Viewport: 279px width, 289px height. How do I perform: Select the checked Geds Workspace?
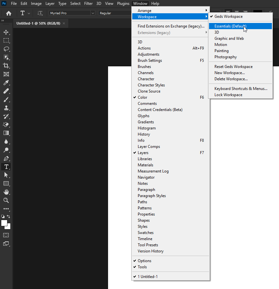click(x=240, y=17)
